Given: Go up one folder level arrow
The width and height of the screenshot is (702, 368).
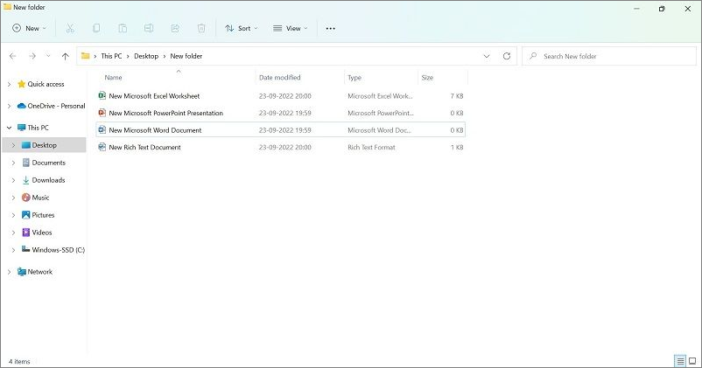Looking at the screenshot, I should click(66, 56).
